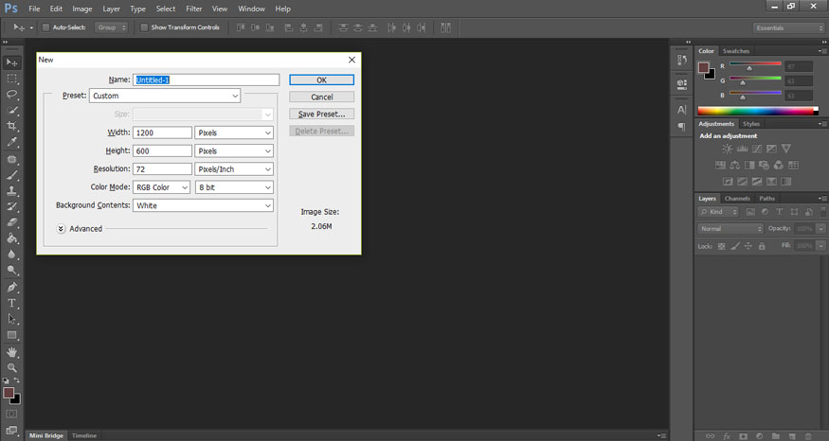Pick the Eyedropper tool
Image resolution: width=829 pixels, height=441 pixels.
point(12,142)
